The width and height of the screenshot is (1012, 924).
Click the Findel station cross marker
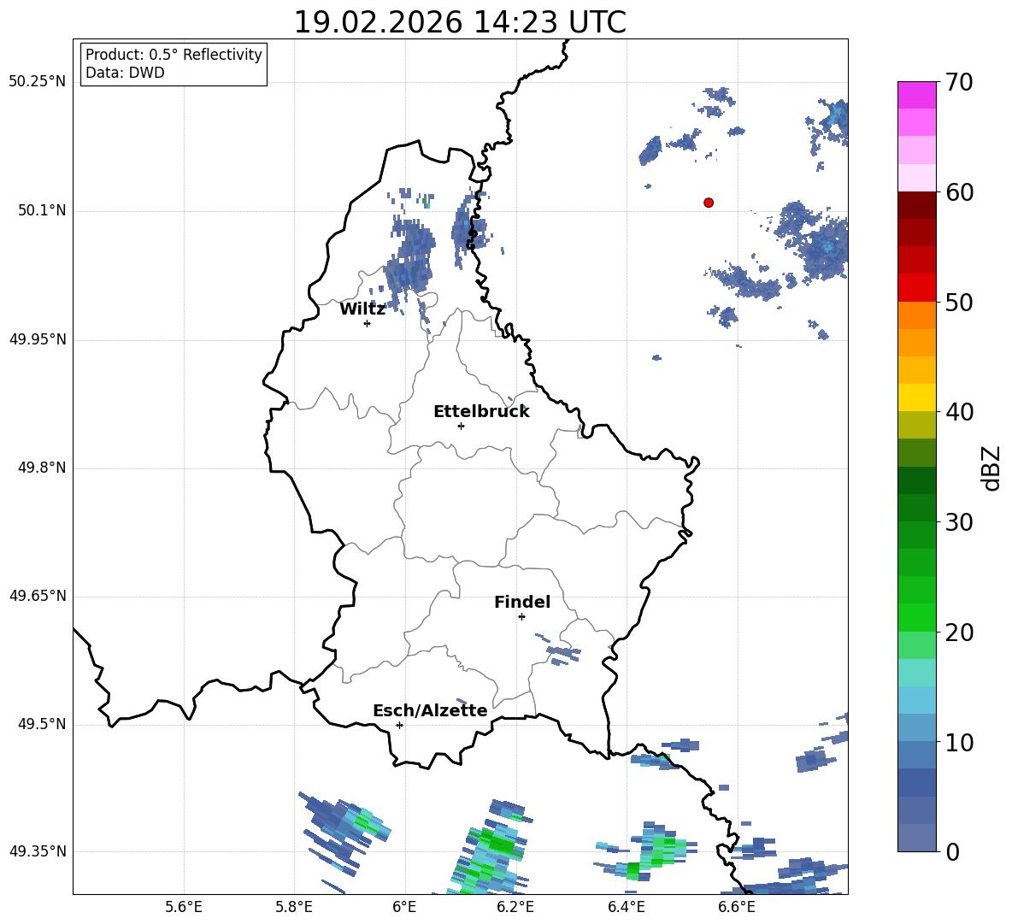pyautogui.click(x=521, y=617)
